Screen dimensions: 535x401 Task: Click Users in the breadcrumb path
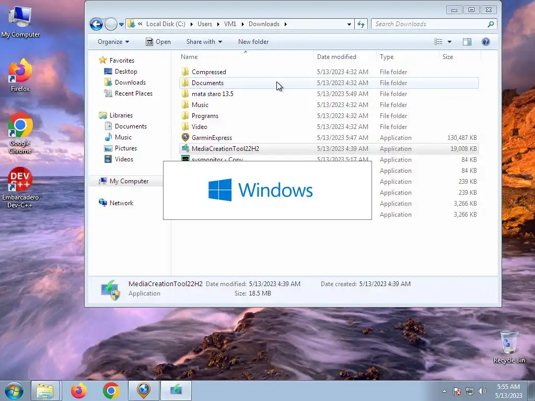point(204,24)
